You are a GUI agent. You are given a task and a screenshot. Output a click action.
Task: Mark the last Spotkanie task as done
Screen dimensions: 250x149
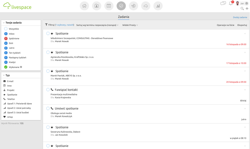(48, 146)
